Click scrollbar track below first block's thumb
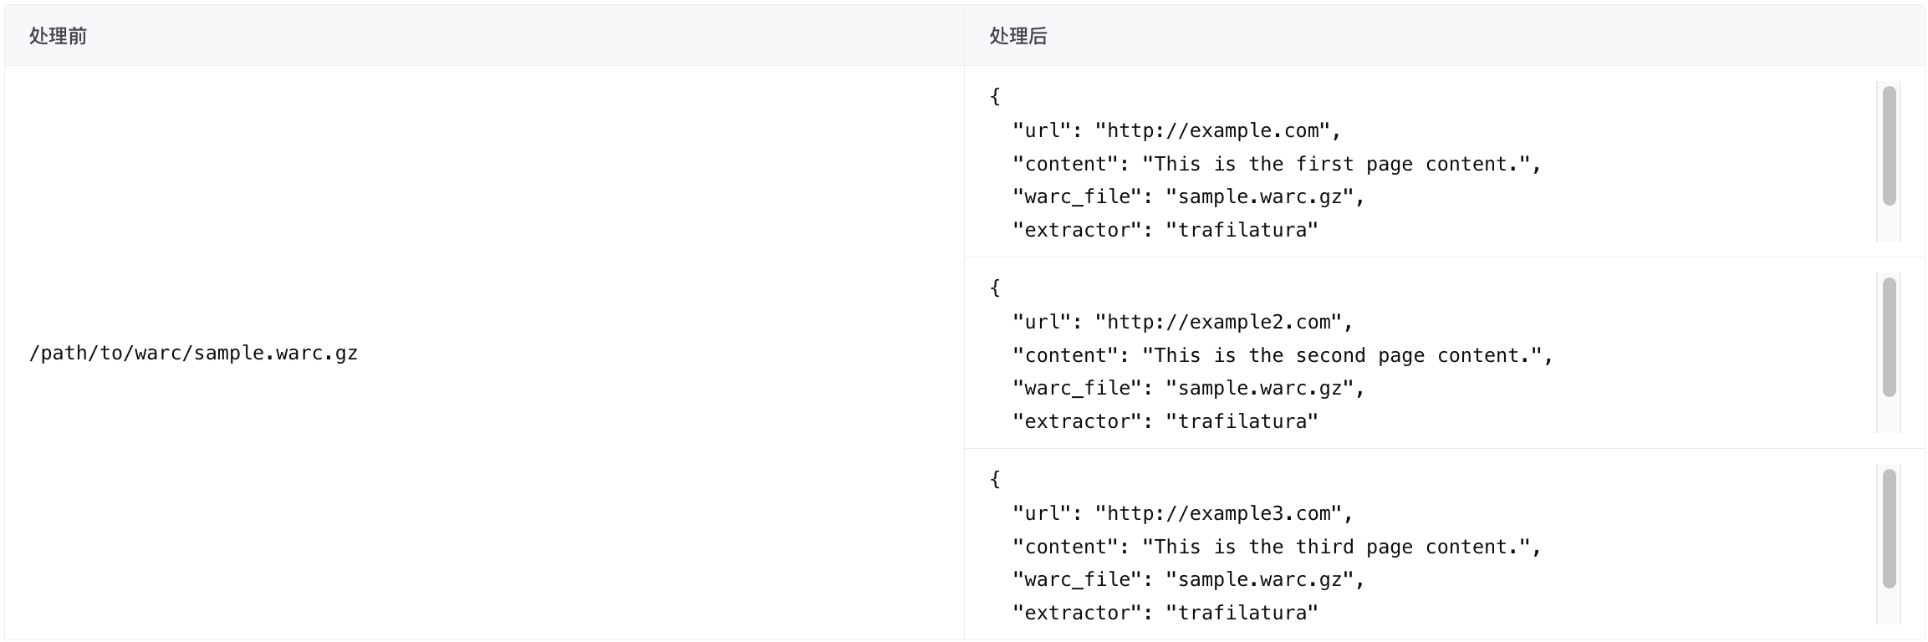 point(1889,224)
